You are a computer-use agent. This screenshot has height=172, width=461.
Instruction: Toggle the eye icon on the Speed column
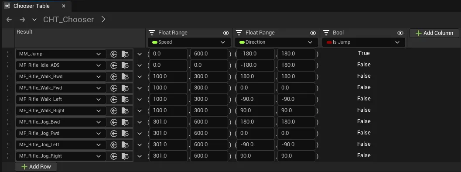click(226, 33)
